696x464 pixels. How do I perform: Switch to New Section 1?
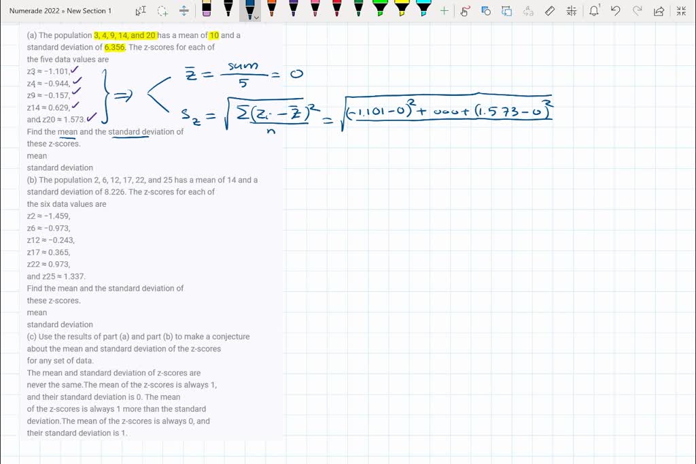click(x=89, y=10)
